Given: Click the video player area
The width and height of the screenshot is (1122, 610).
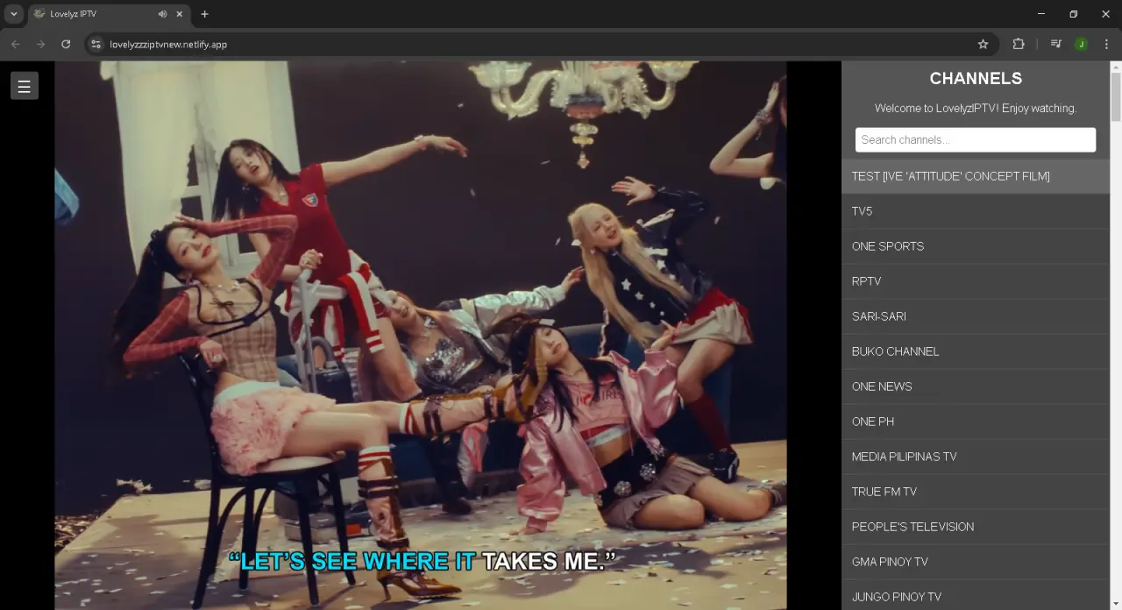Looking at the screenshot, I should pos(421,335).
